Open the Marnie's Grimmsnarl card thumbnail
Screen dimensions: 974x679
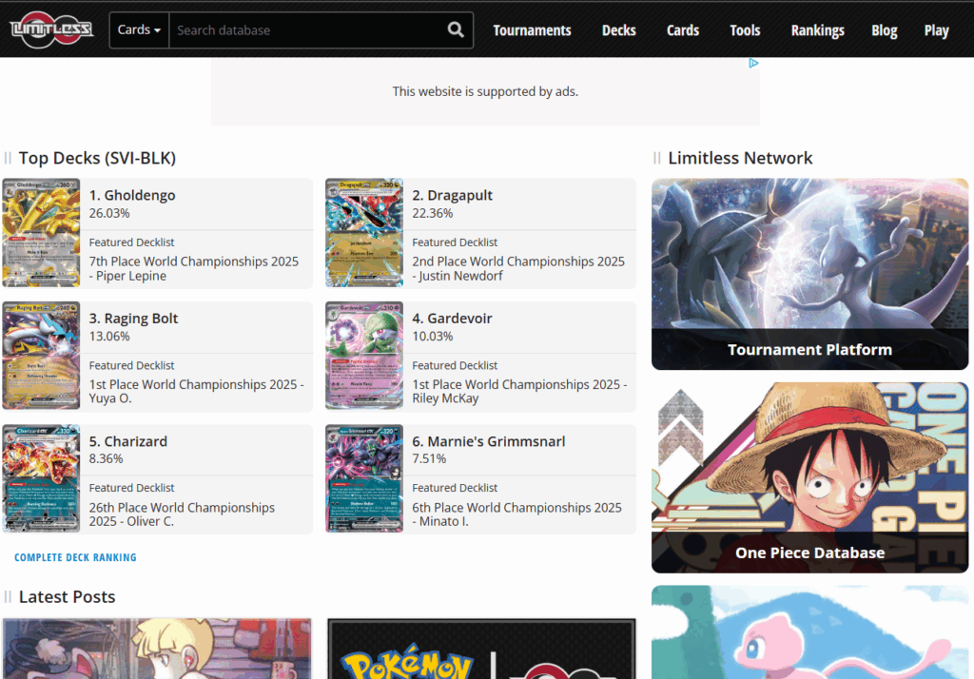[364, 478]
